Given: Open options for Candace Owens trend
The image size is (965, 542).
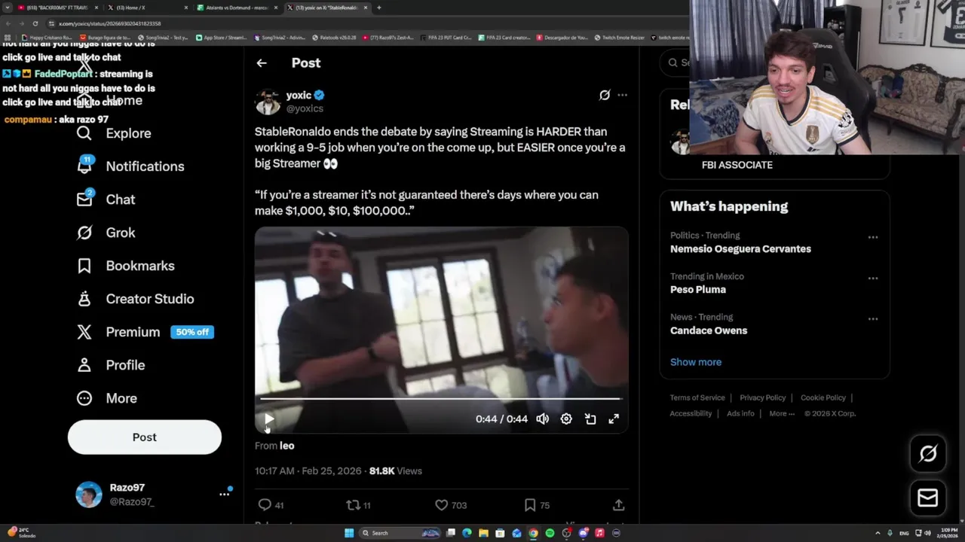Looking at the screenshot, I should (872, 318).
